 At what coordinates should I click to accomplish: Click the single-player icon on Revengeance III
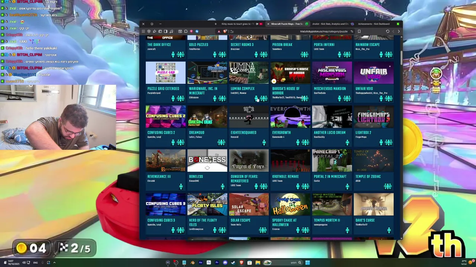[181, 186]
